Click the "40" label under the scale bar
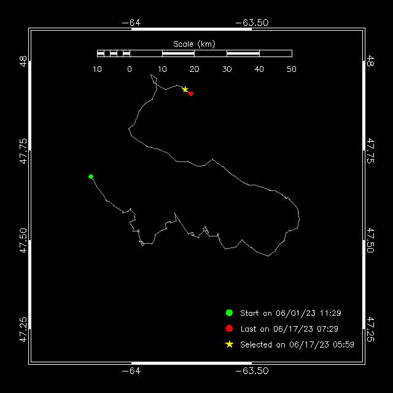The height and width of the screenshot is (393, 393). click(259, 69)
